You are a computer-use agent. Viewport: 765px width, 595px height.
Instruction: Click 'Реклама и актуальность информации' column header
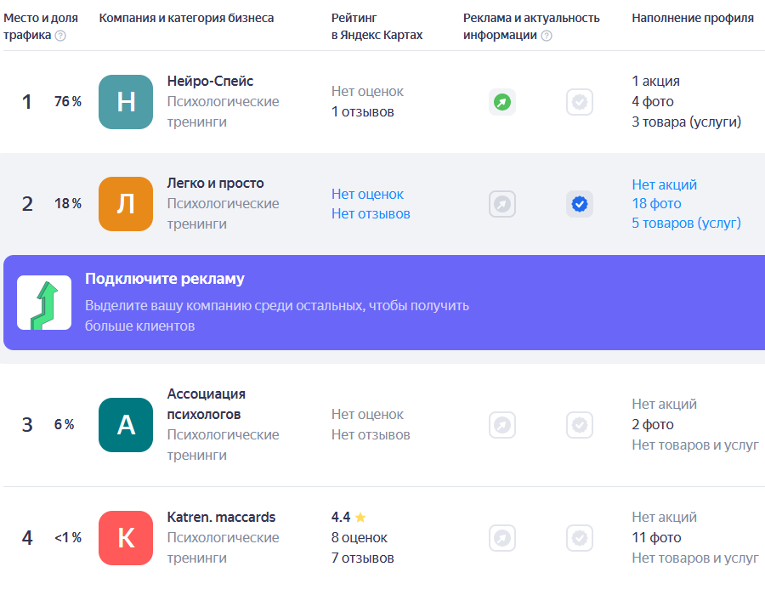[531, 26]
